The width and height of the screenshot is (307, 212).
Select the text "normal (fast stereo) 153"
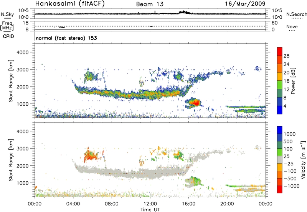click(66, 38)
